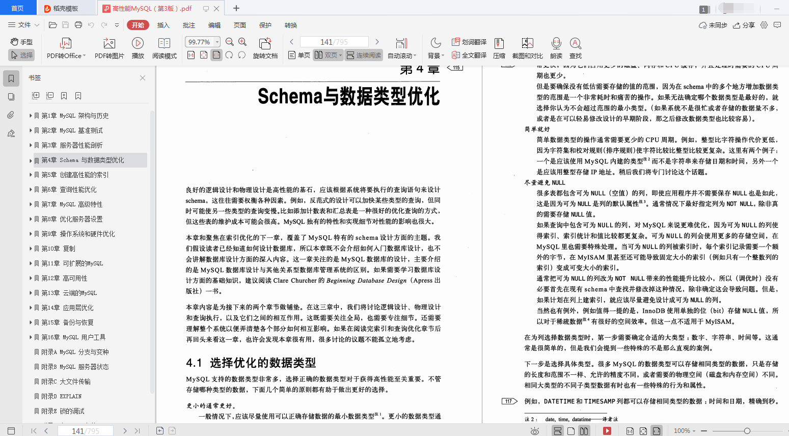The width and height of the screenshot is (789, 436).
Task: Click the eye protection icon in status bar
Action: pyautogui.click(x=535, y=431)
